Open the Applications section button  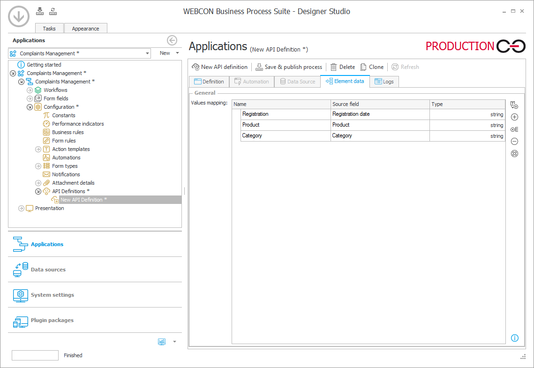pyautogui.click(x=95, y=244)
